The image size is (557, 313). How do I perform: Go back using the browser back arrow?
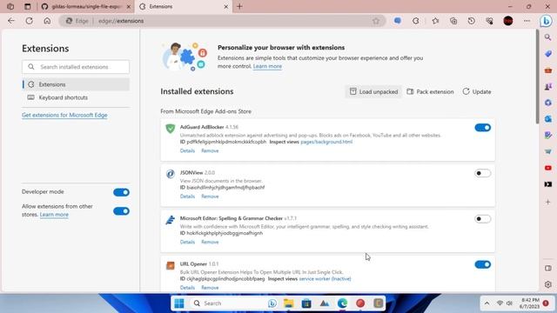pyautogui.click(x=11, y=21)
